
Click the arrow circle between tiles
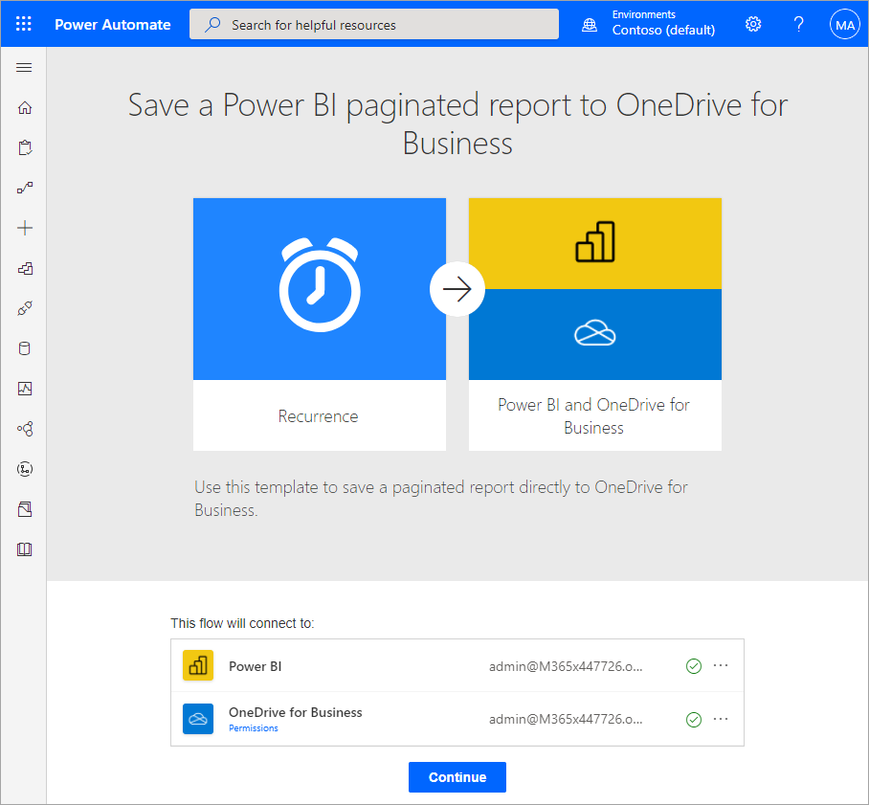457,289
